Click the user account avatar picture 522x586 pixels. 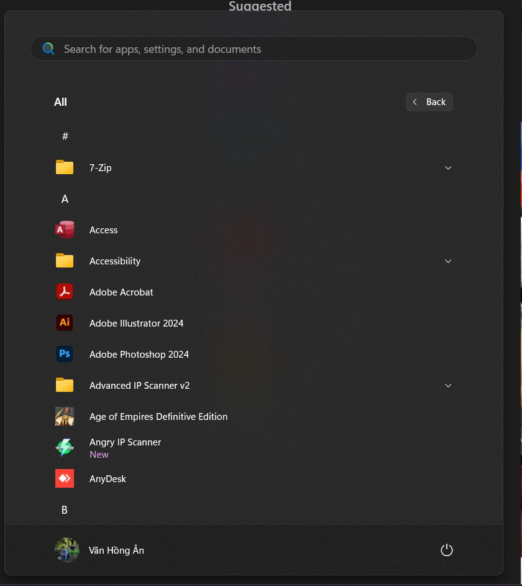tap(66, 550)
